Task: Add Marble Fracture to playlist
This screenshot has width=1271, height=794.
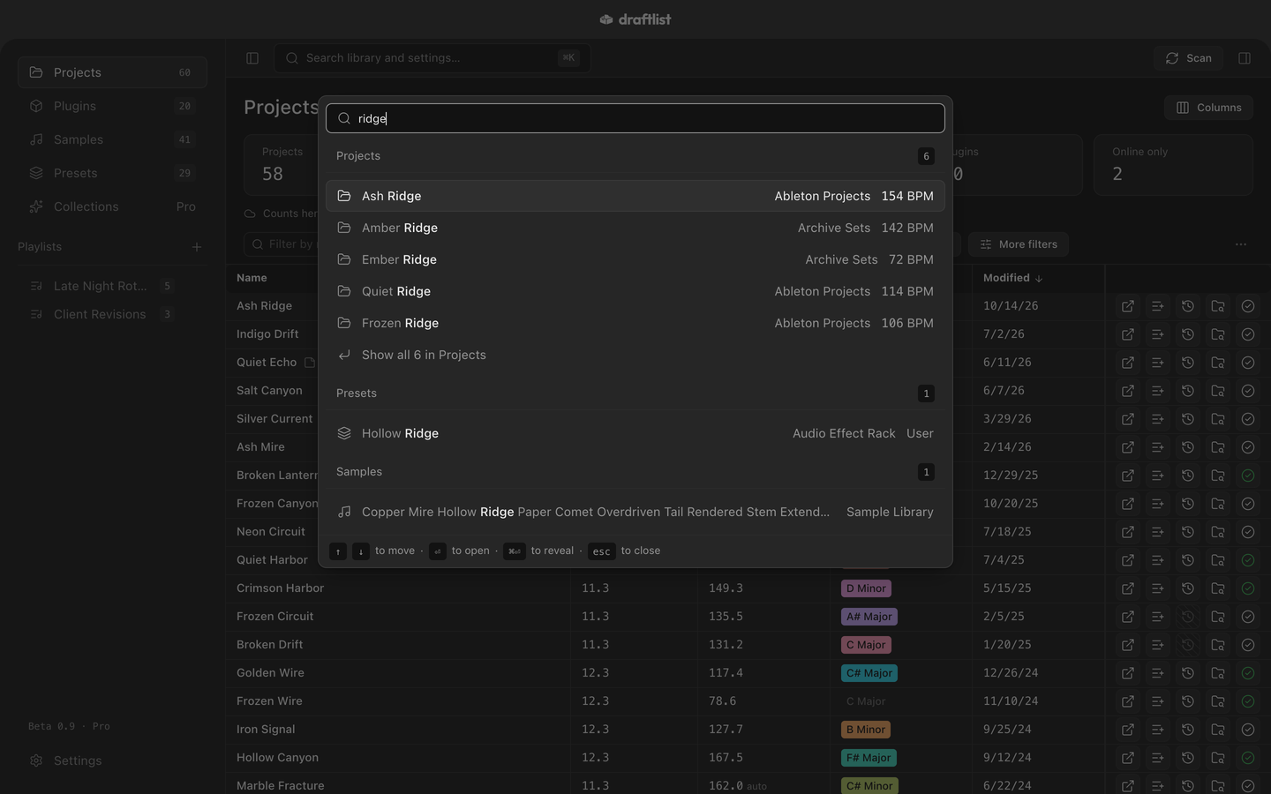Action: (x=1158, y=785)
